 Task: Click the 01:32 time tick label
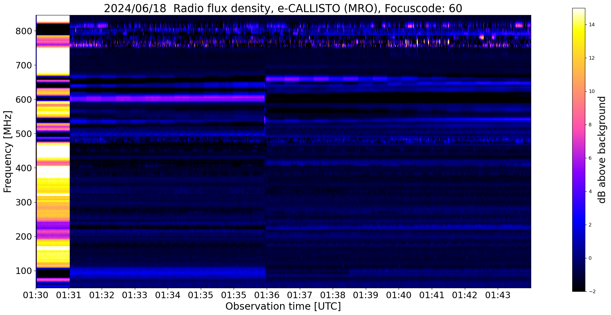click(102, 295)
